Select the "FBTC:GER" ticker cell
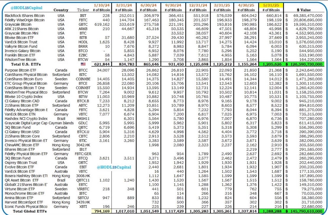The image size is (328, 215). tap(83, 154)
